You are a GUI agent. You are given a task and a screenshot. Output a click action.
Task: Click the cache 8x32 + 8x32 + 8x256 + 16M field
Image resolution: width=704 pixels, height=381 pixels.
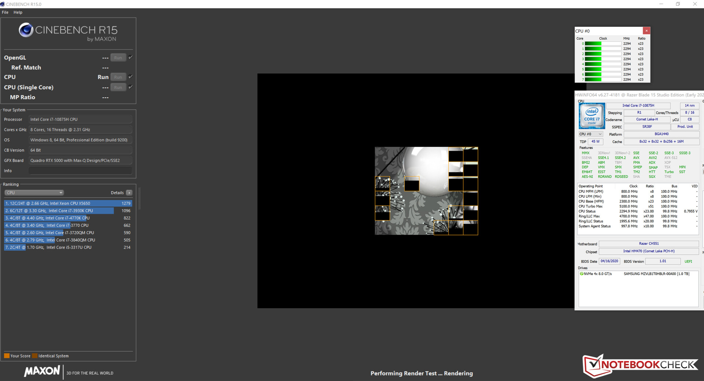point(661,142)
